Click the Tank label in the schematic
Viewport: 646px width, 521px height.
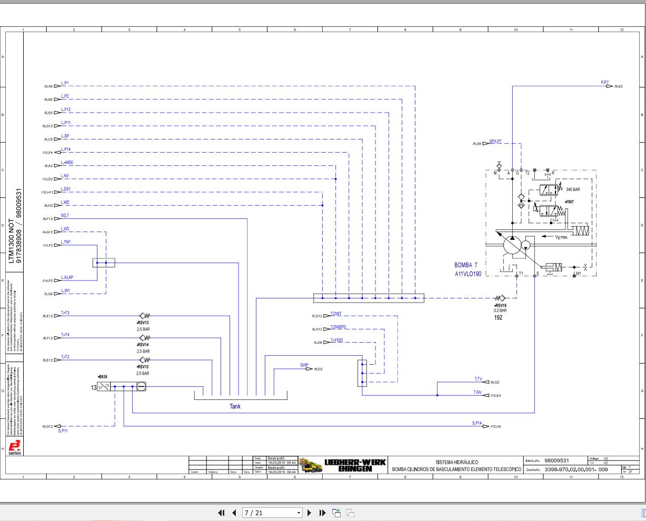coord(234,406)
